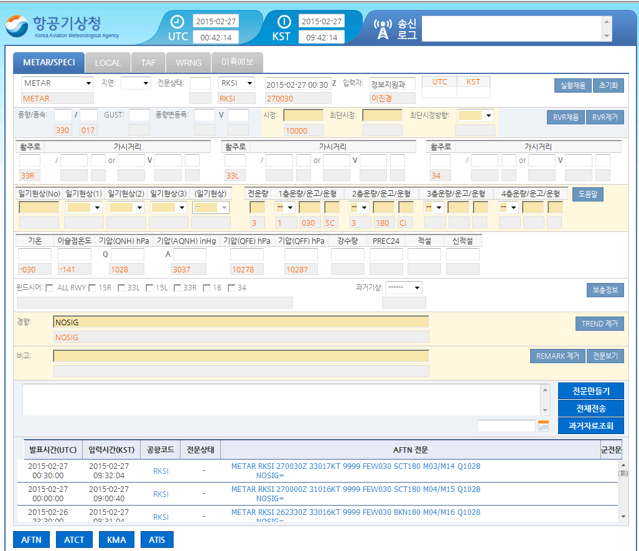639x551 pixels.
Task: Click the QNH pressure input field
Action: click(x=128, y=254)
